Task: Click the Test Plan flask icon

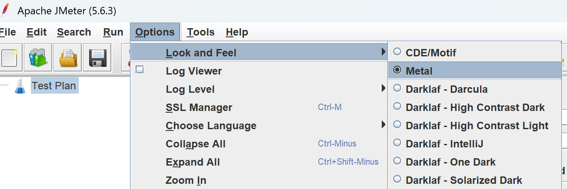Action: (20, 86)
